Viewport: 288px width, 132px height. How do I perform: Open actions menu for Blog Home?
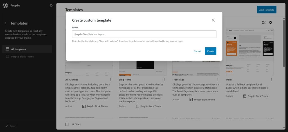pyautogui.click(x=164, y=80)
